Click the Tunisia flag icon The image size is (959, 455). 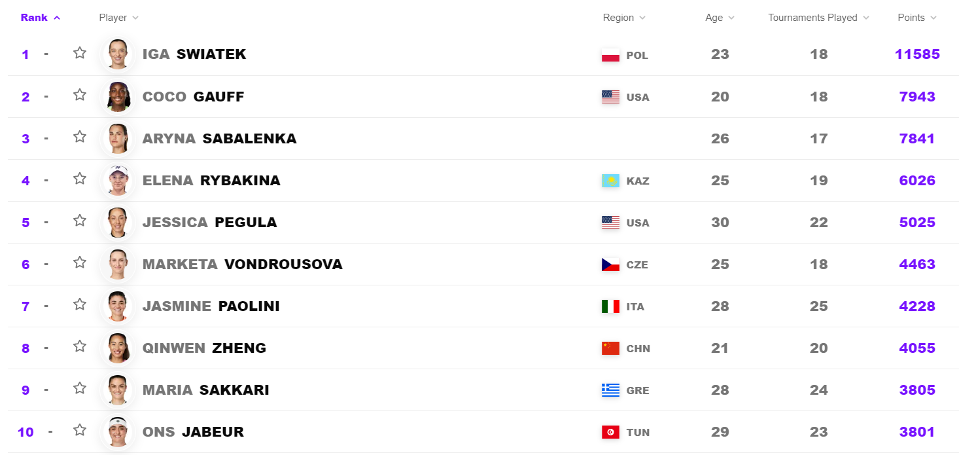[610, 432]
